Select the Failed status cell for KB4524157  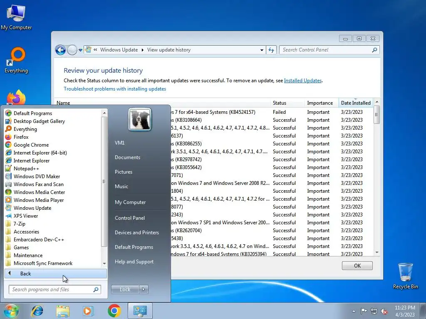[x=279, y=112]
